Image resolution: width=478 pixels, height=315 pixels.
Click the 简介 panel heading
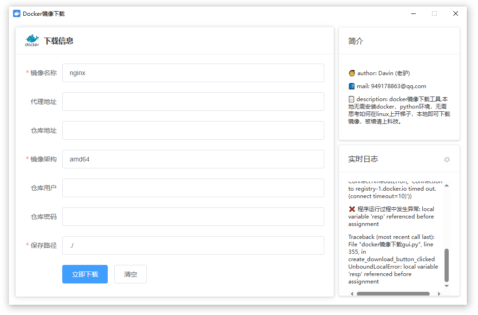[356, 41]
